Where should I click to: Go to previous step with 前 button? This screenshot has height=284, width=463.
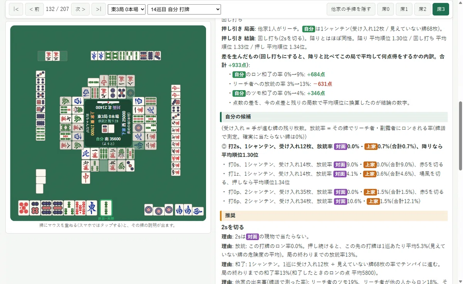34,9
